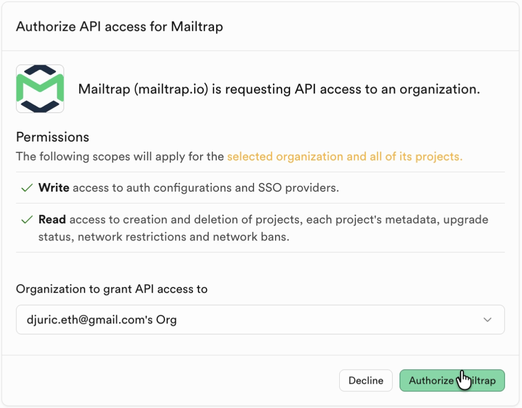Click the Authorize Mailtrap button

(x=452, y=381)
